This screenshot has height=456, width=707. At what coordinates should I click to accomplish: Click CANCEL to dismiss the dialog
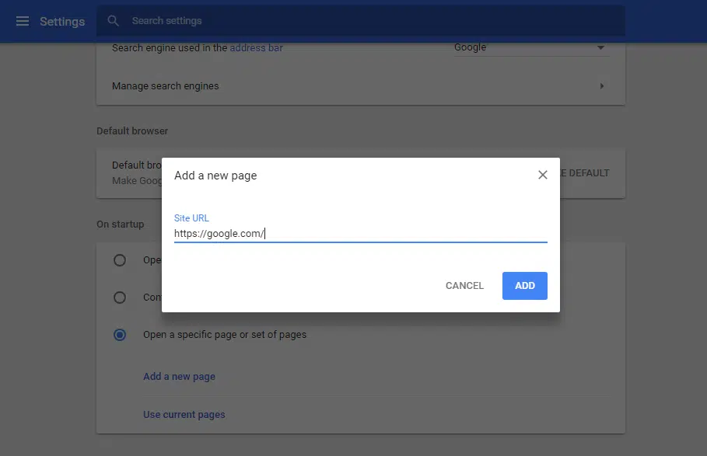coord(464,286)
